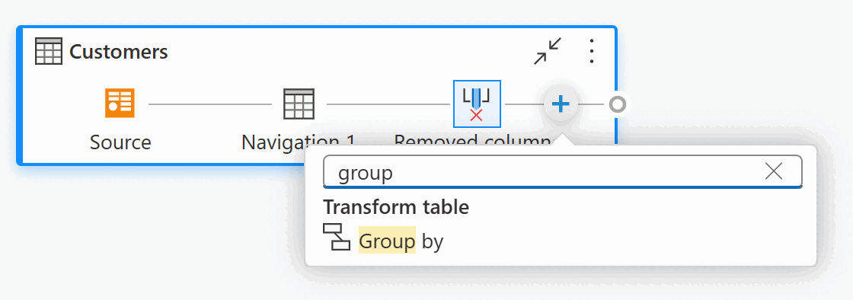Image resolution: width=853 pixels, height=300 pixels.
Task: Click the output connector circle on Customers
Action: click(617, 104)
